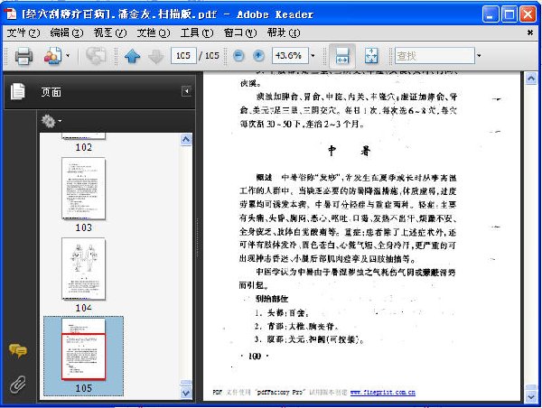Zoom out with the minus button

tap(238, 56)
